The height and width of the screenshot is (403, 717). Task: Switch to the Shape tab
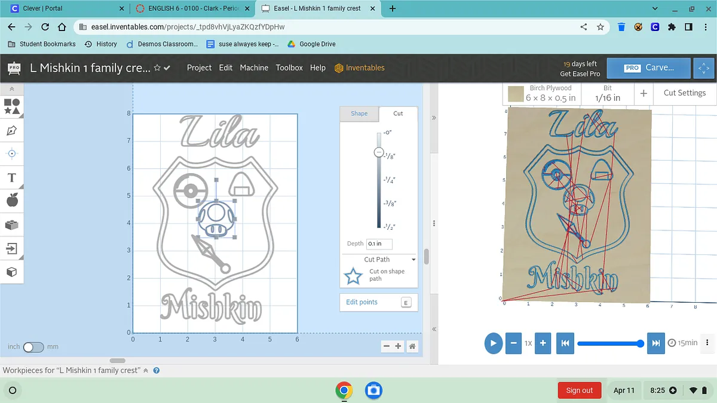pos(359,113)
